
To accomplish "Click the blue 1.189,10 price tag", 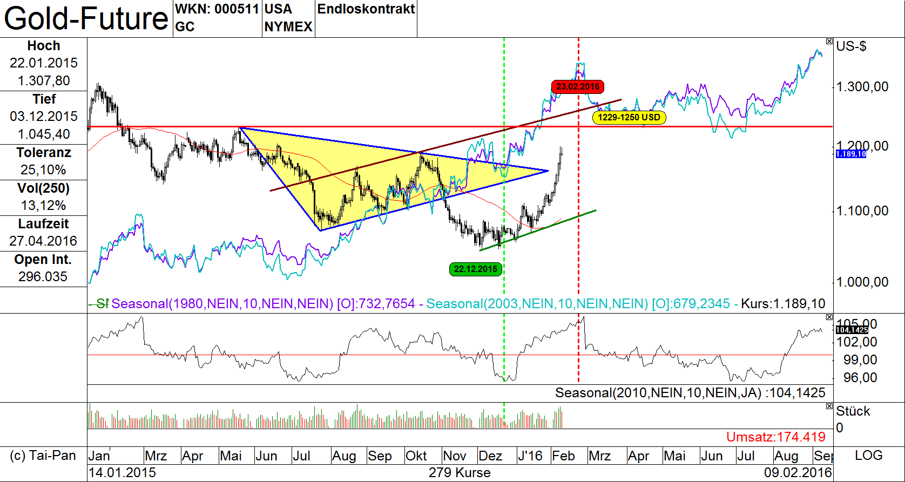I will point(850,154).
